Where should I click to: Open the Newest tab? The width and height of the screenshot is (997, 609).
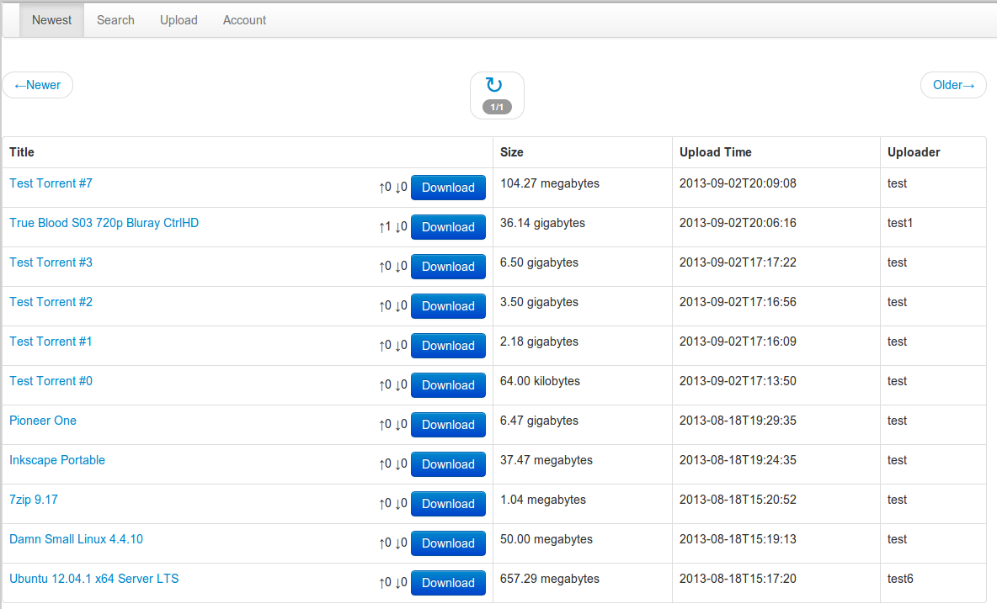click(51, 20)
